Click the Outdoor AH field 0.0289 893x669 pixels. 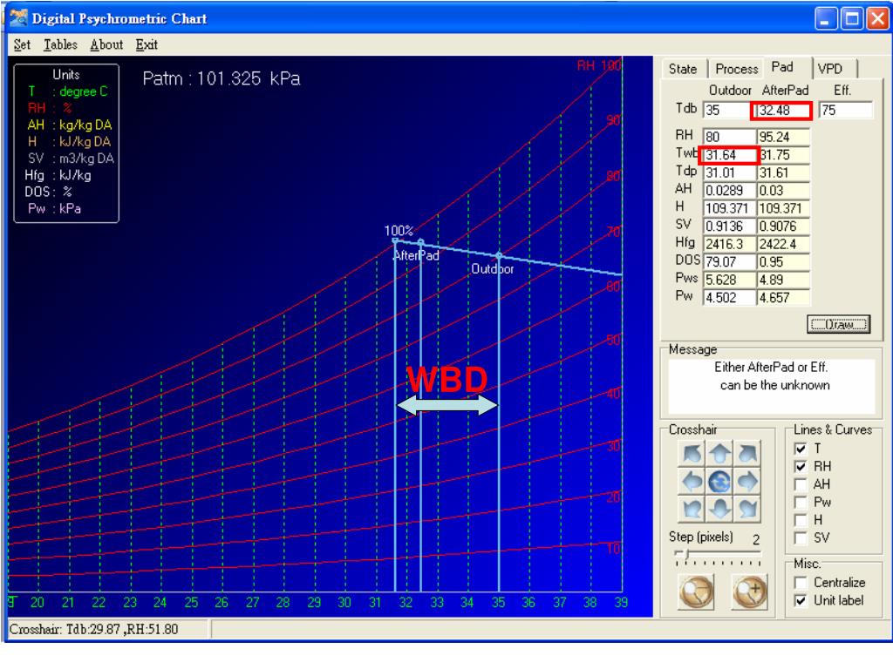730,191
